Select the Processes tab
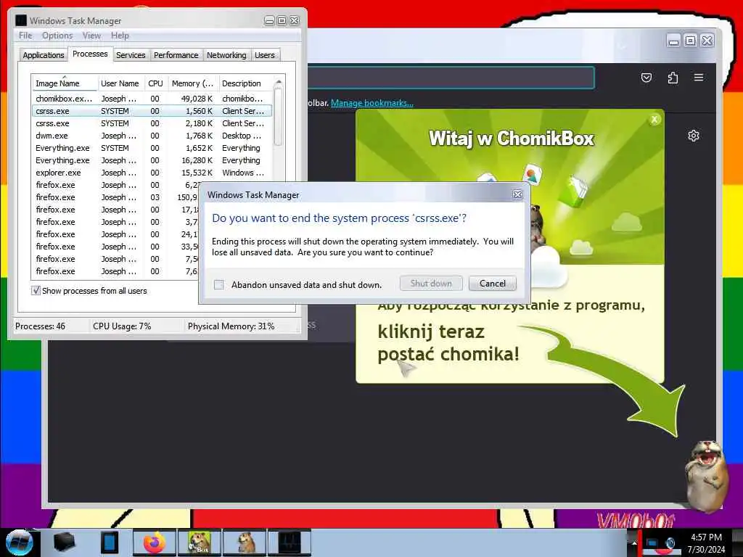The image size is (743, 557). pos(90,54)
